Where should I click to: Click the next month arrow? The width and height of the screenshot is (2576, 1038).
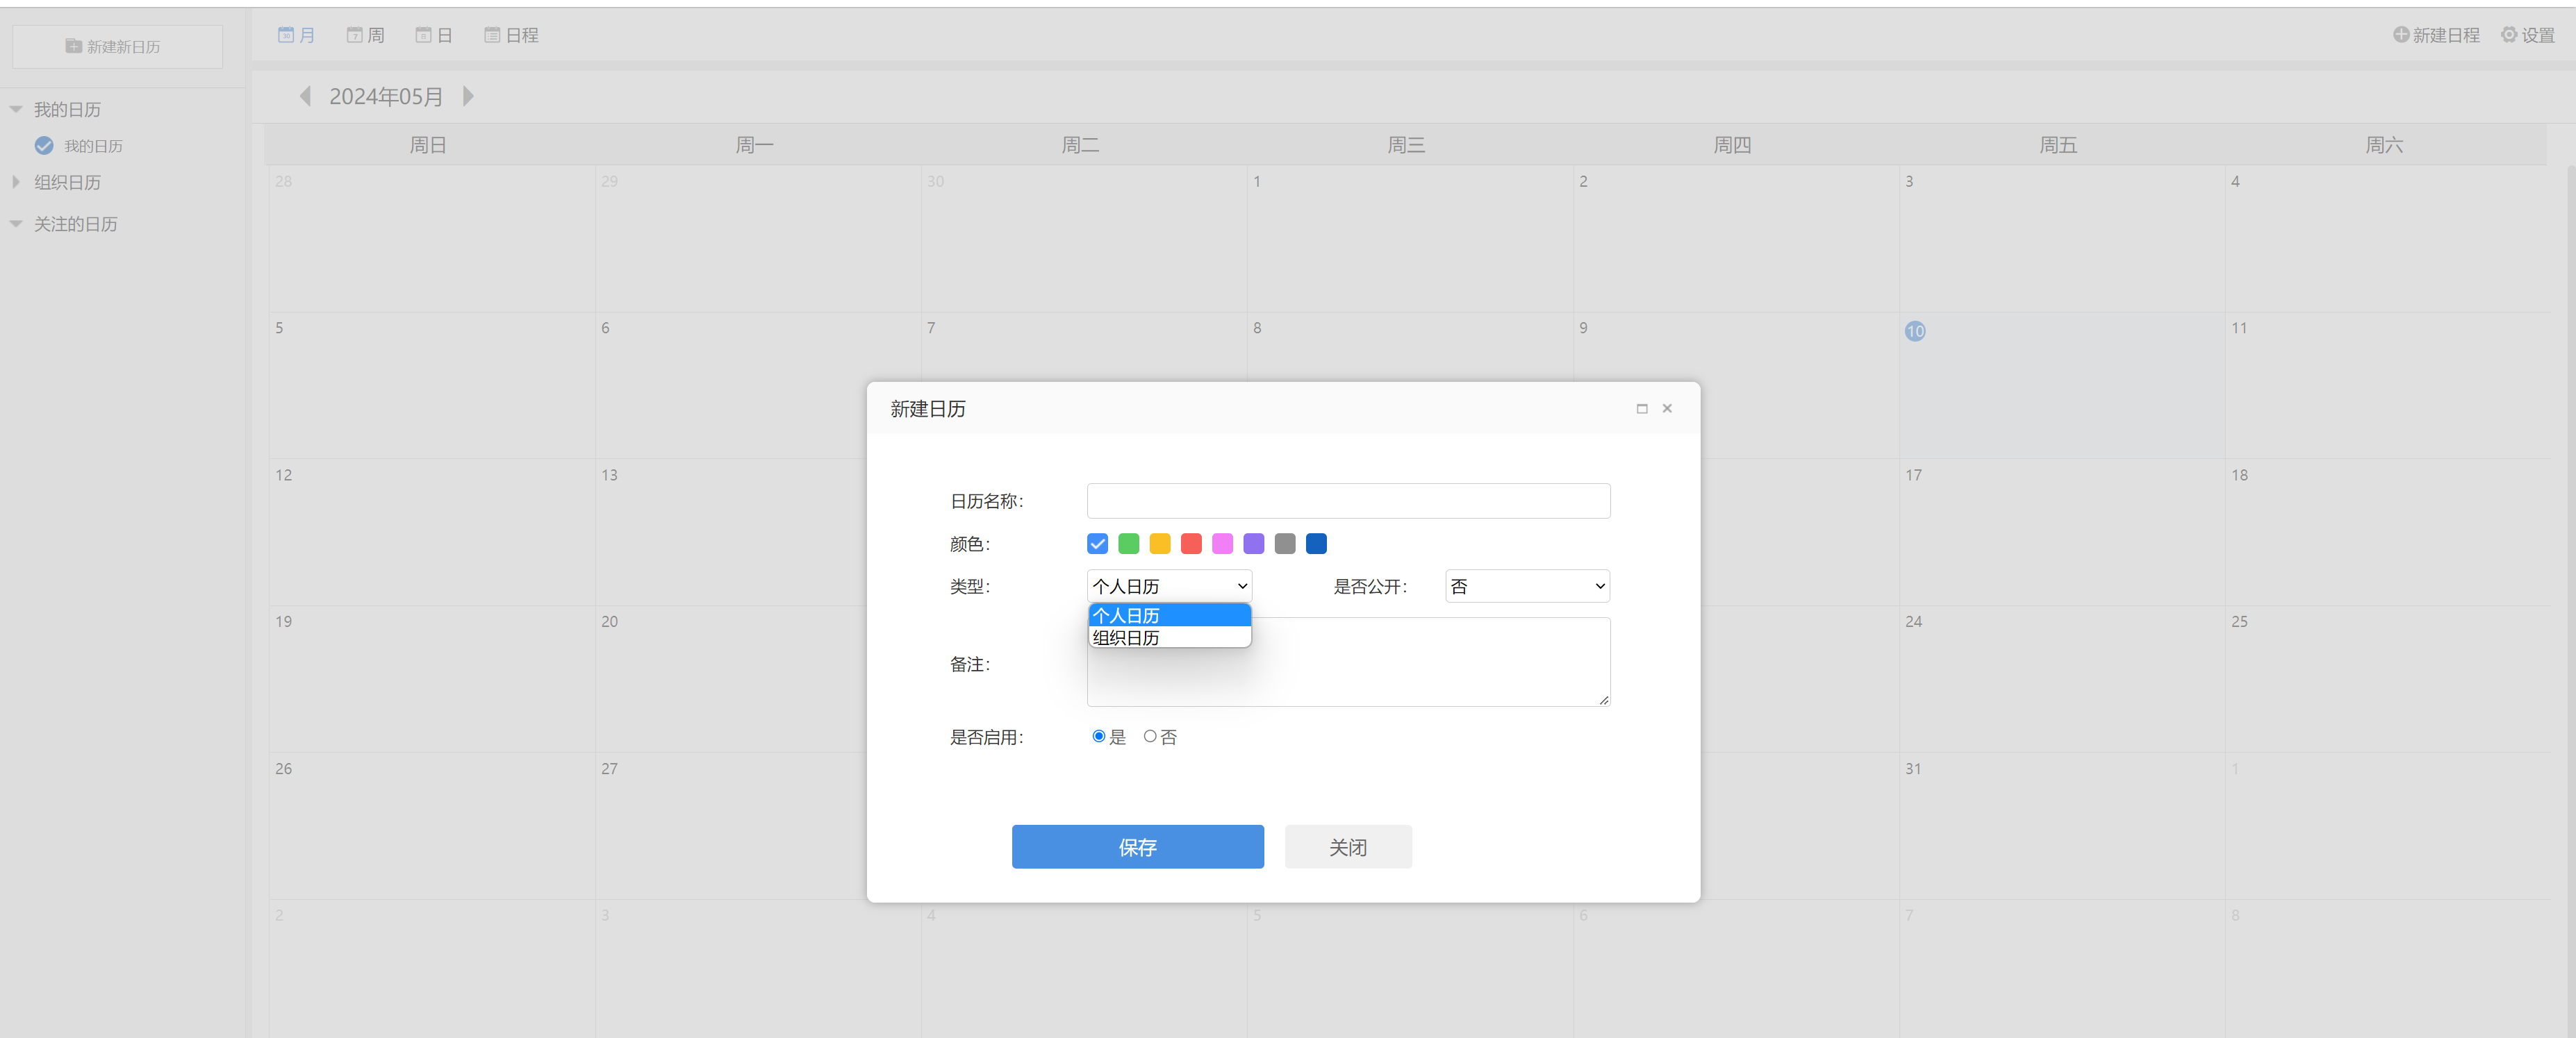(468, 96)
